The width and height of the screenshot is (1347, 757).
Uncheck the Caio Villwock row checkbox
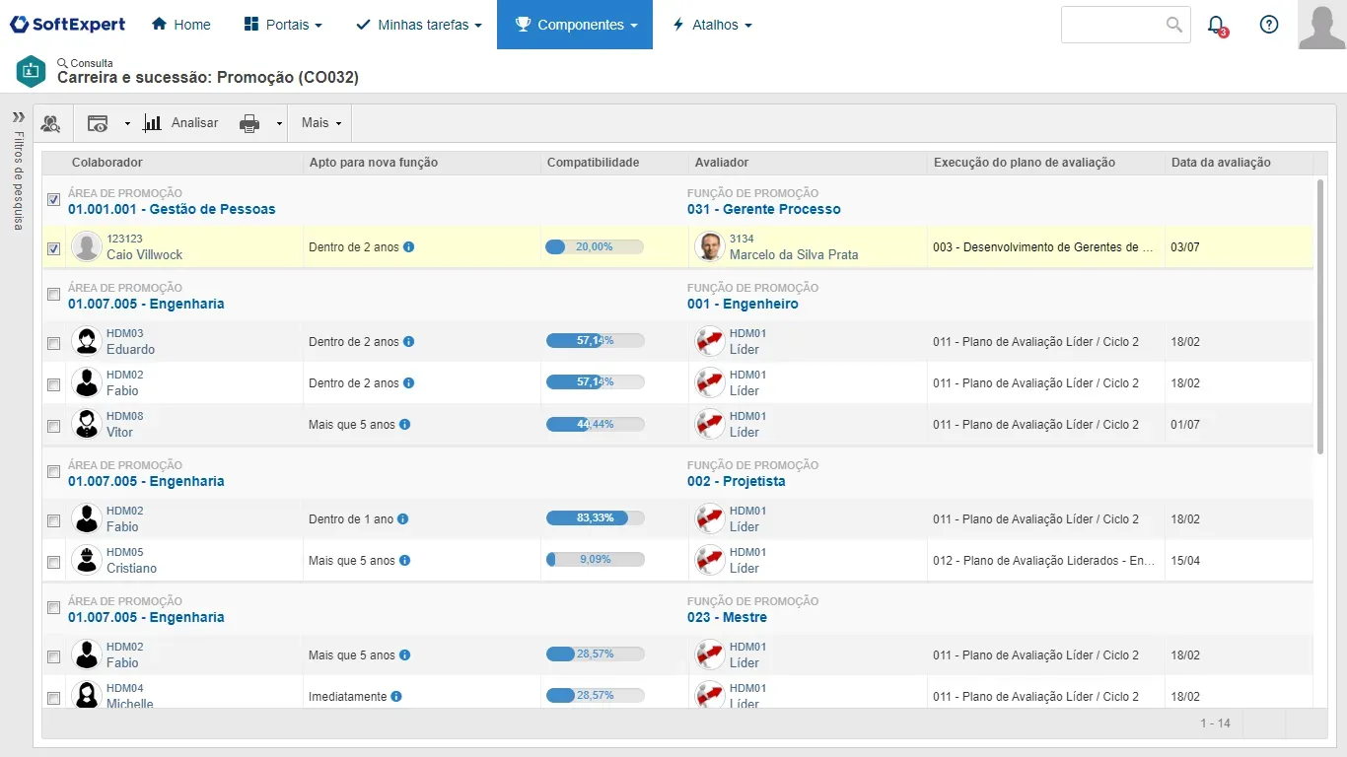tap(53, 248)
